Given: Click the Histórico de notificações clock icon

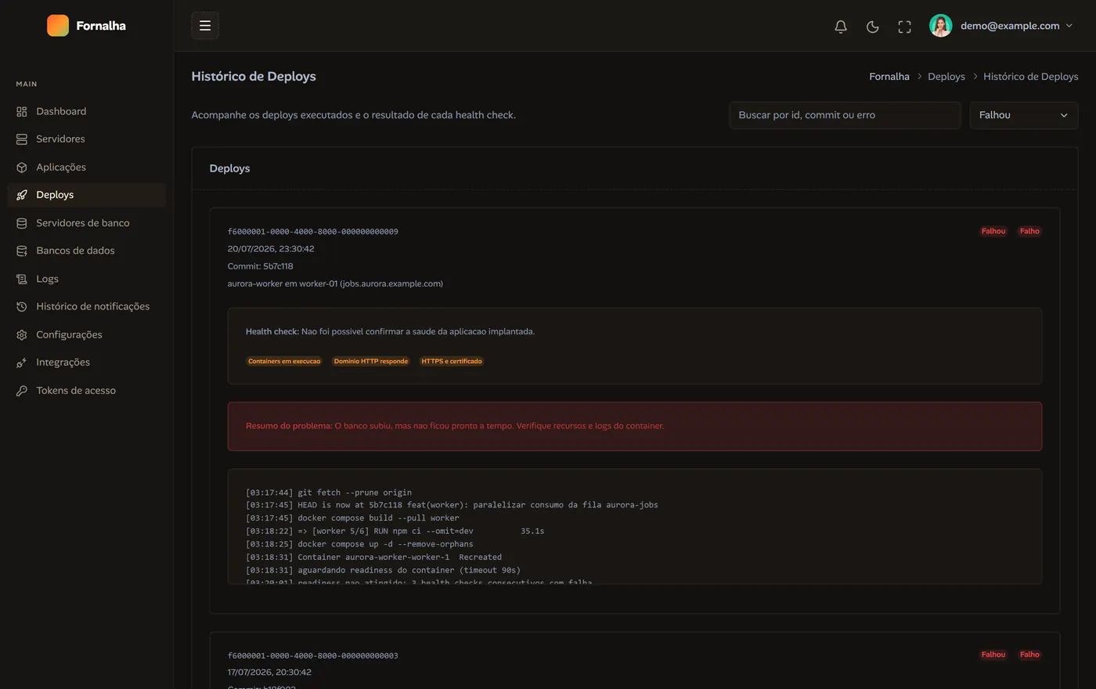Looking at the screenshot, I should (22, 307).
